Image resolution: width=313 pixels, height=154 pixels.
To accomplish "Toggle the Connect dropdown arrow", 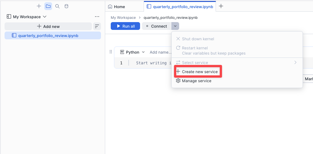I will [x=175, y=26].
